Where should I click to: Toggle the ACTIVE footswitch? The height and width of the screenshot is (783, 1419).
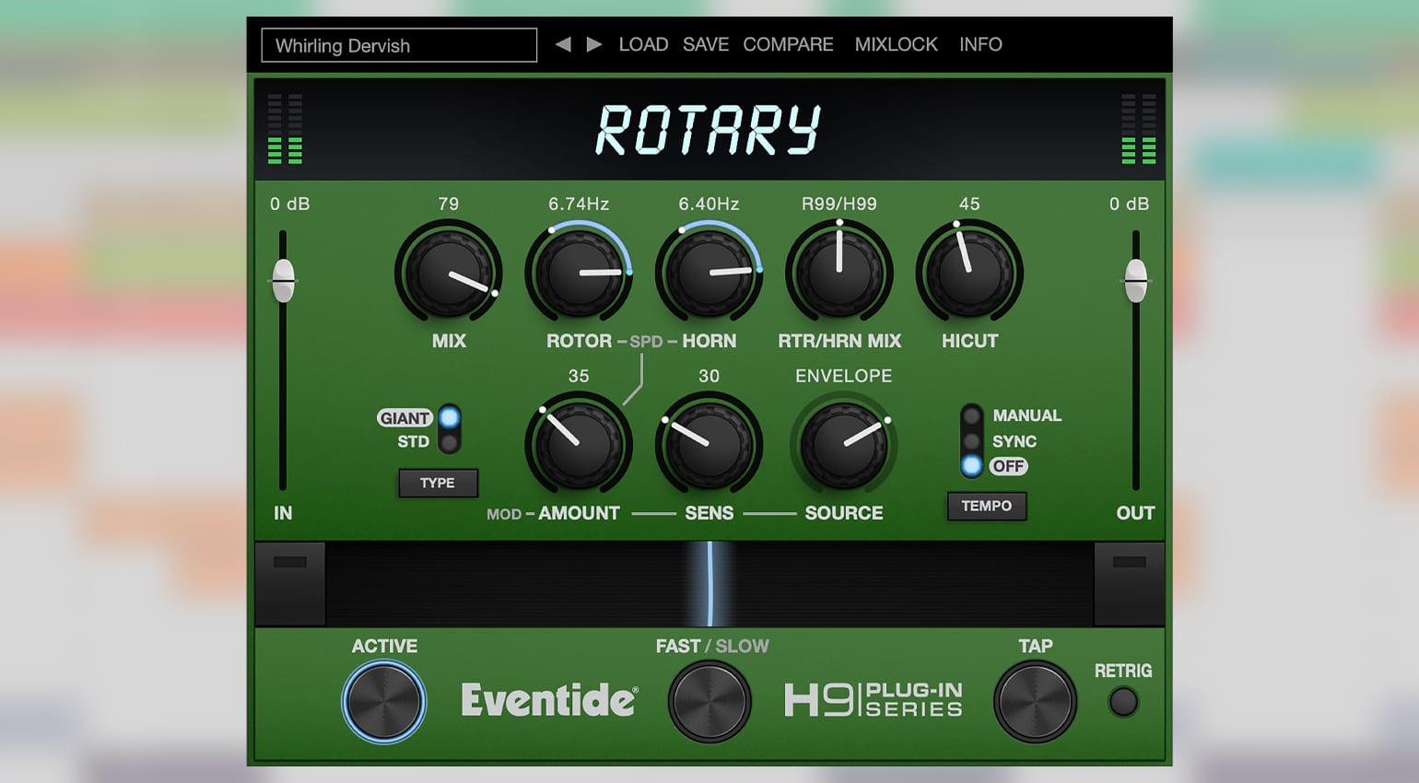point(383,701)
